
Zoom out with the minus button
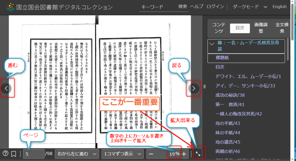tap(151, 154)
